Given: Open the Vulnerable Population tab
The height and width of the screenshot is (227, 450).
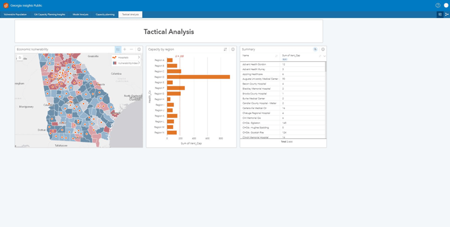Looking at the screenshot, I should [x=15, y=14].
